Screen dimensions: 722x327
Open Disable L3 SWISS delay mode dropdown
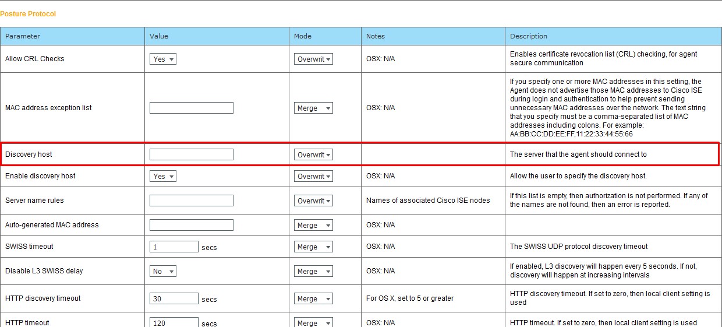313,271
